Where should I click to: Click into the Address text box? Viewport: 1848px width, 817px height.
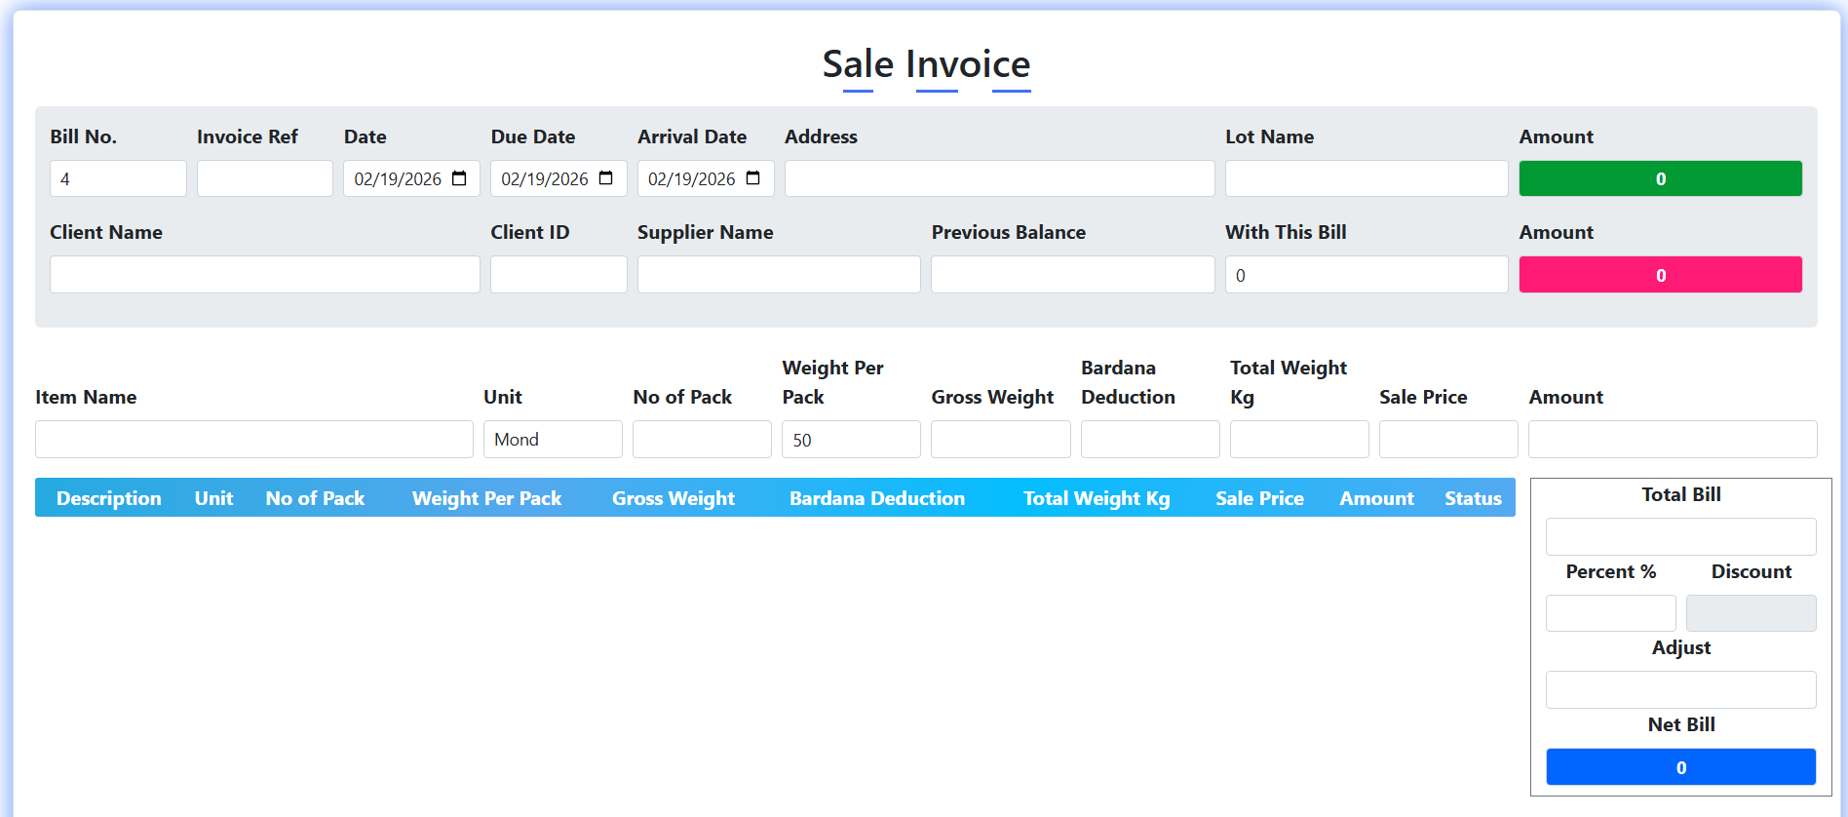999,178
